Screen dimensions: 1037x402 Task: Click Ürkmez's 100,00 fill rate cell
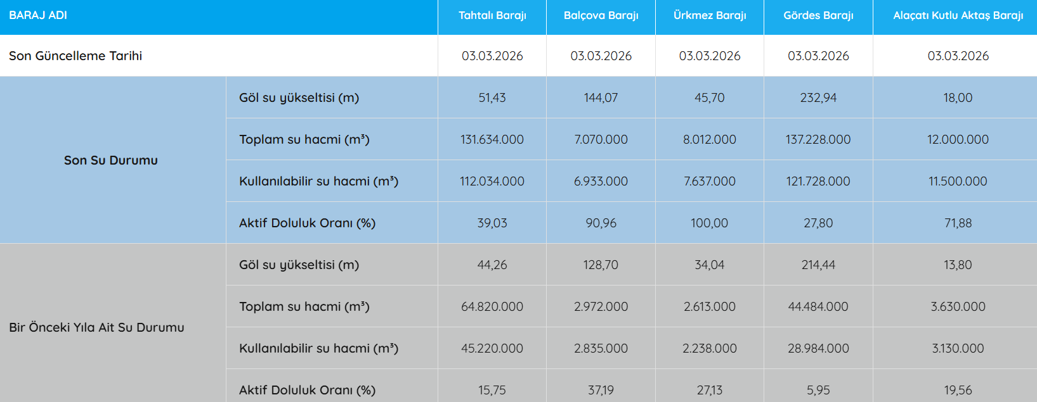click(710, 223)
